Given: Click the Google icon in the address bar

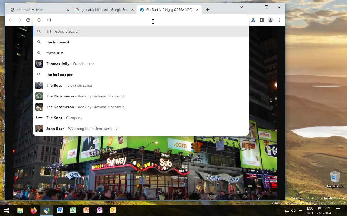Looking at the screenshot, I should coord(39,20).
